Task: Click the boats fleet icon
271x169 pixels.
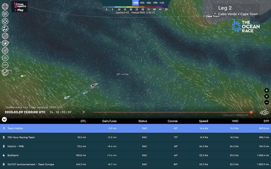Action: coord(5,29)
